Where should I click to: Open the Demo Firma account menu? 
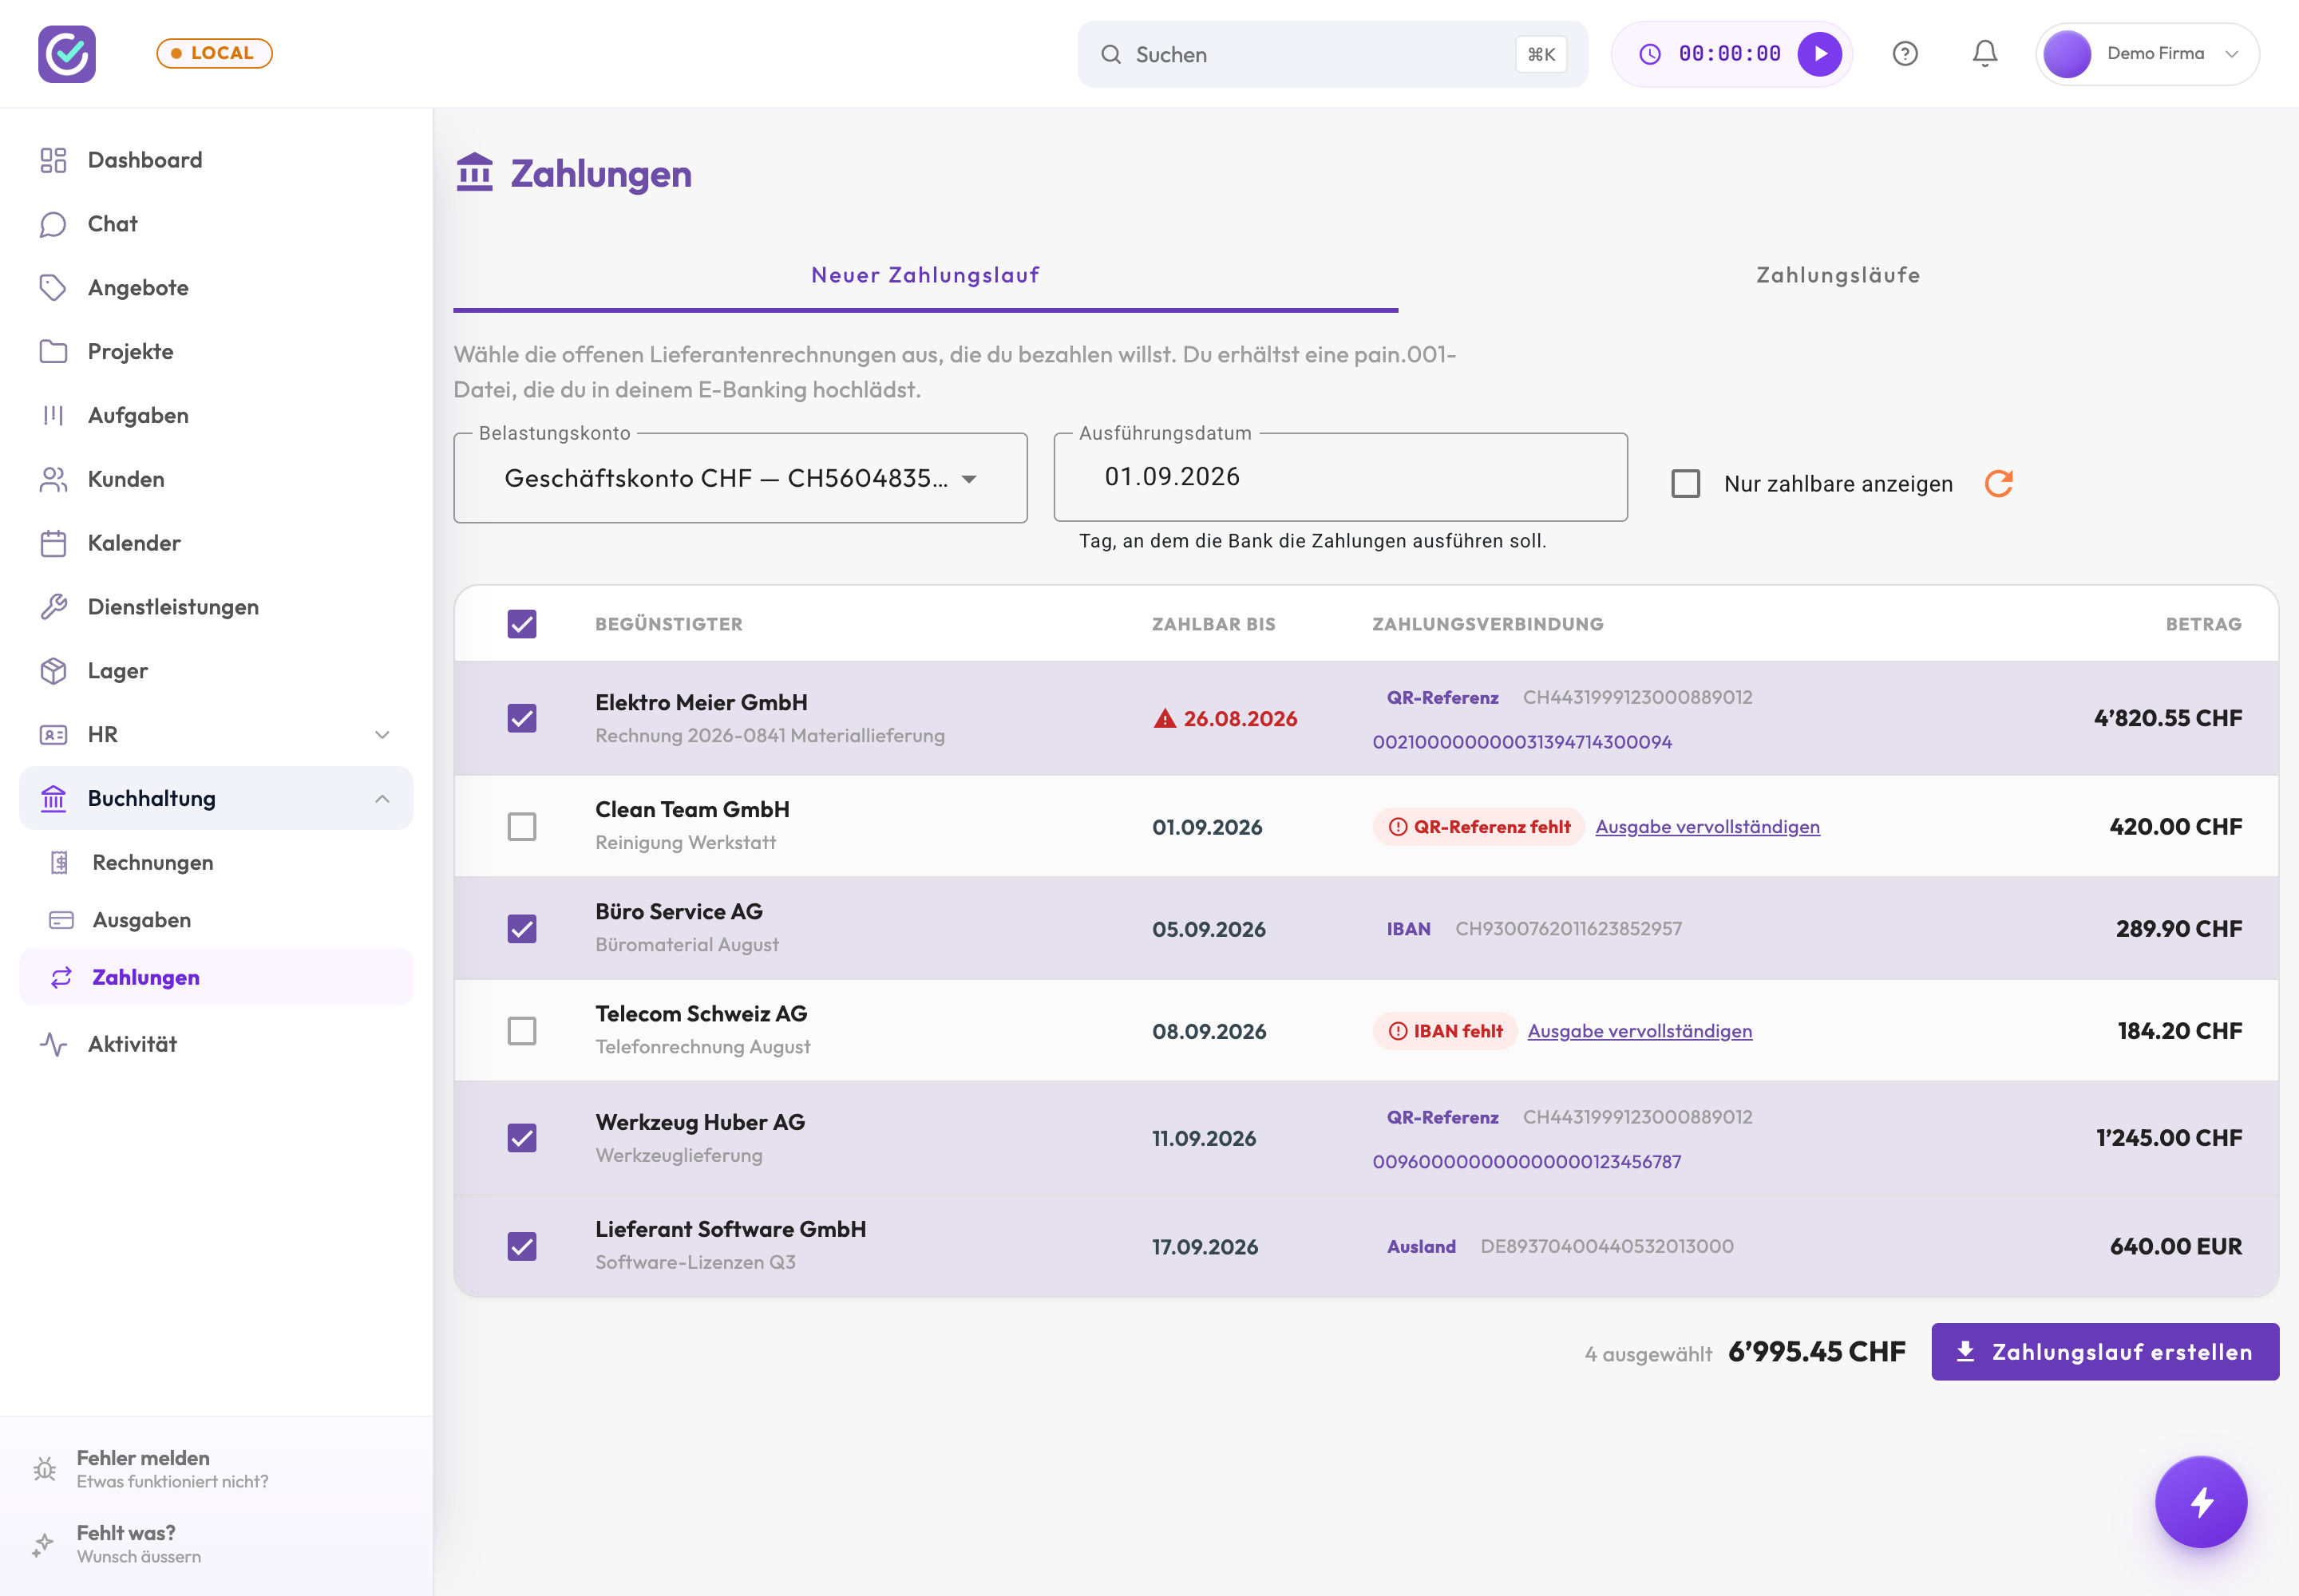point(2147,54)
